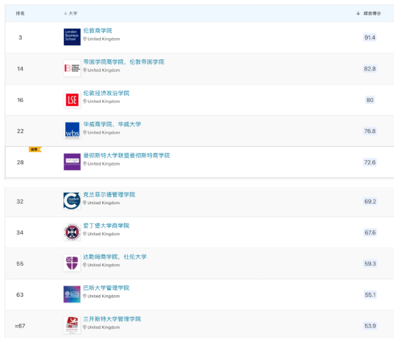Click the Lancaster management school logo
The image size is (394, 338).
(72, 326)
